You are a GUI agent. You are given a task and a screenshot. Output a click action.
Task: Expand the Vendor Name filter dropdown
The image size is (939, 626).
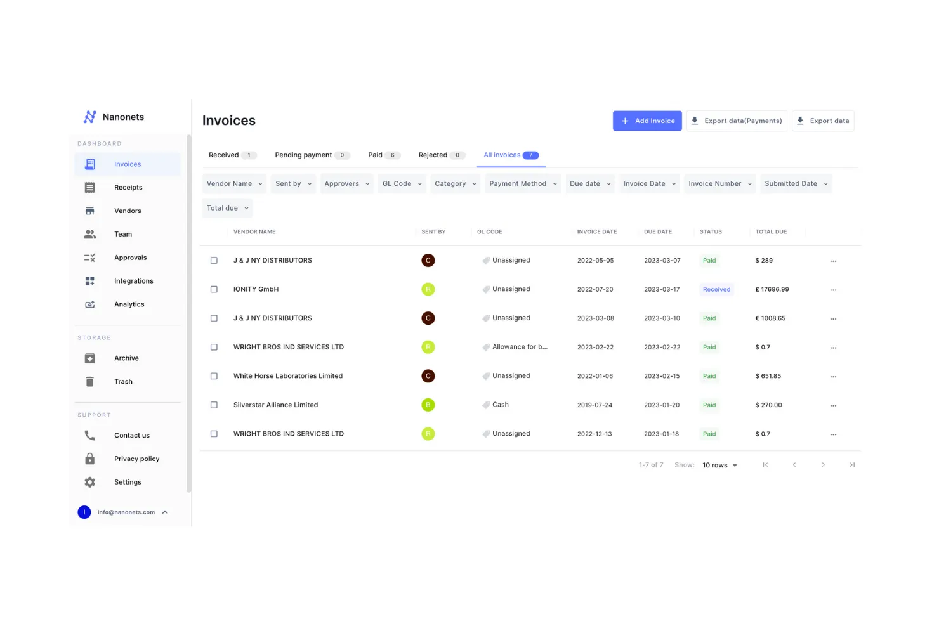[234, 184]
